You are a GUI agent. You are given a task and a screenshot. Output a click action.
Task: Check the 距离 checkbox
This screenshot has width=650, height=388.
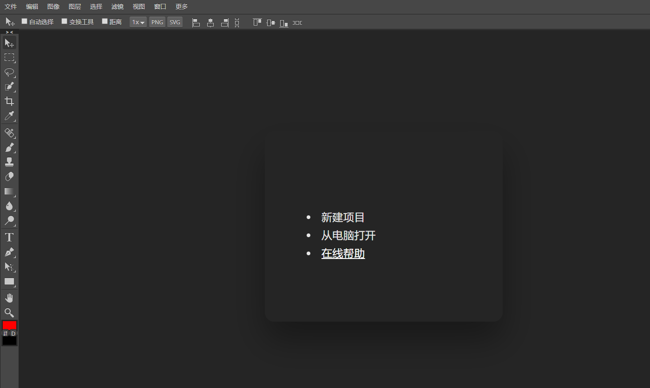click(x=105, y=21)
